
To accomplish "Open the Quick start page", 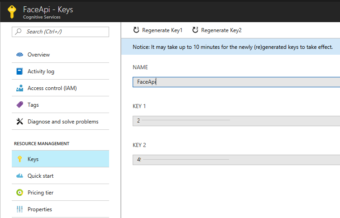I will pos(60,175).
